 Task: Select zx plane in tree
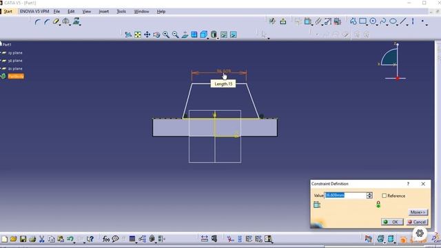pos(15,69)
